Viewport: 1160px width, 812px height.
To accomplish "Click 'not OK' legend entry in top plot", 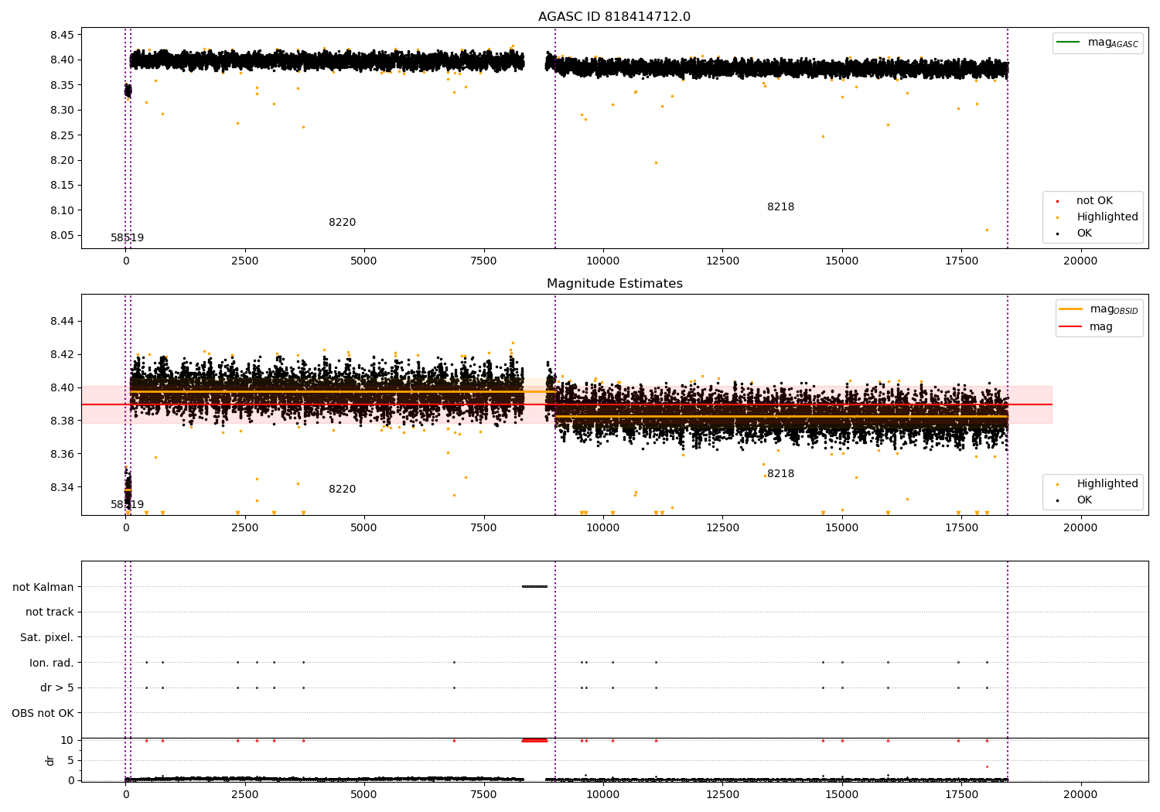I will pos(1094,201).
